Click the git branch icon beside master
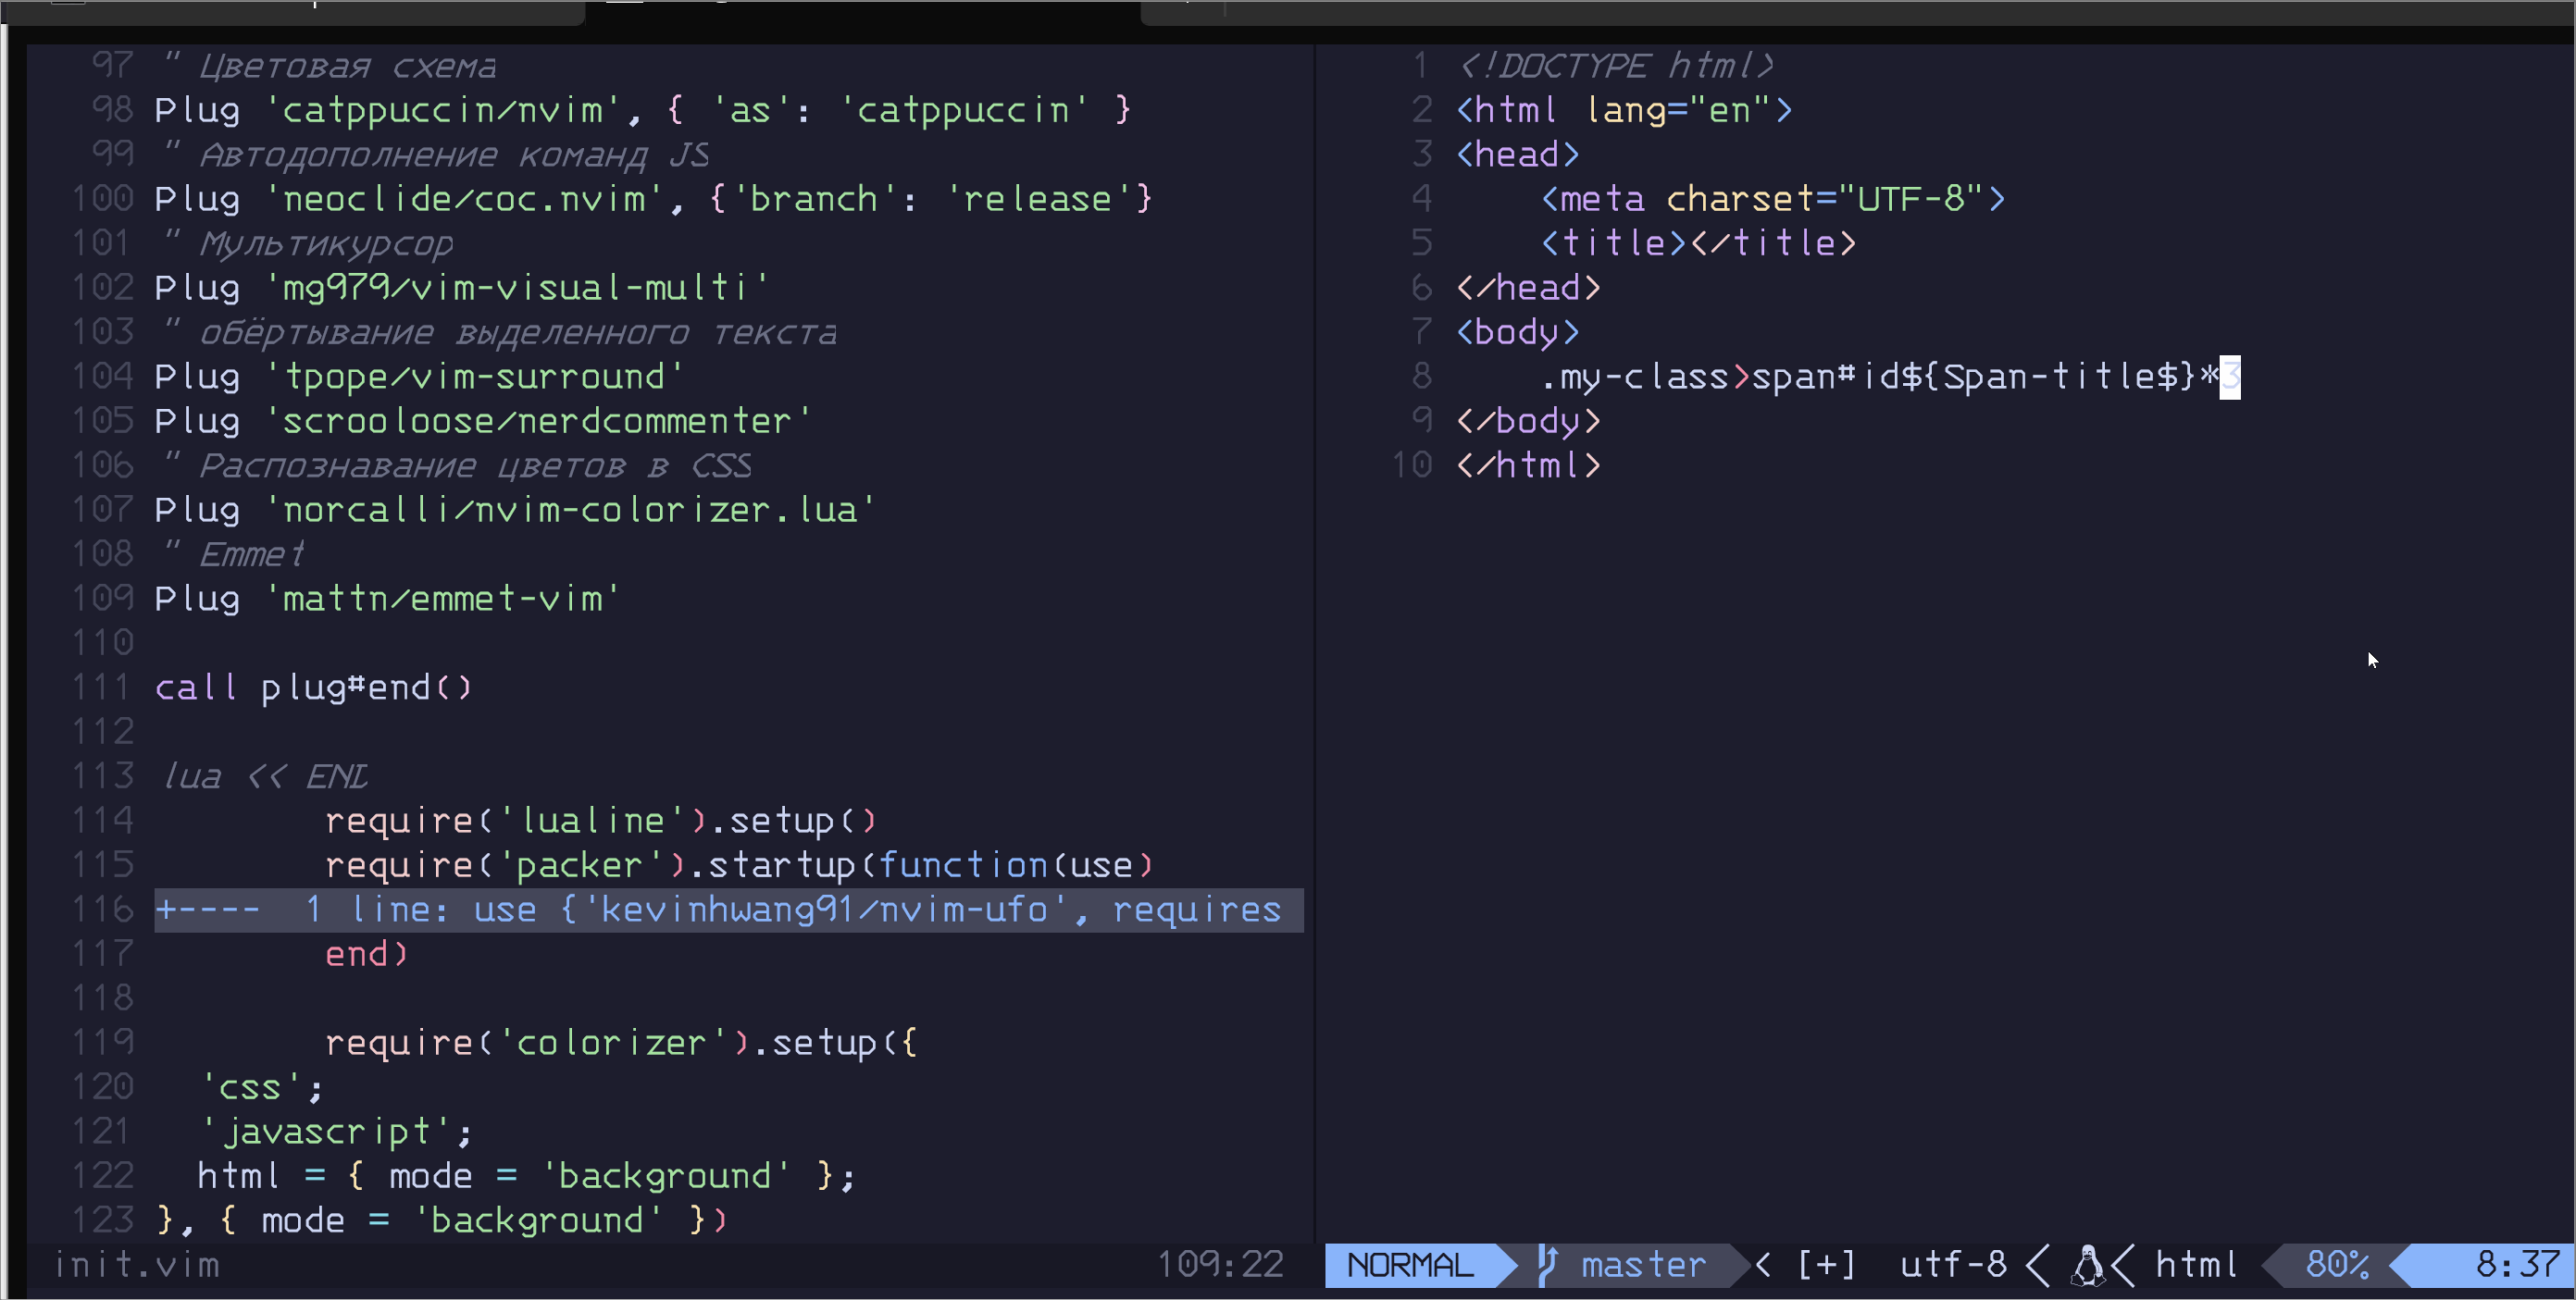 coord(1547,1265)
